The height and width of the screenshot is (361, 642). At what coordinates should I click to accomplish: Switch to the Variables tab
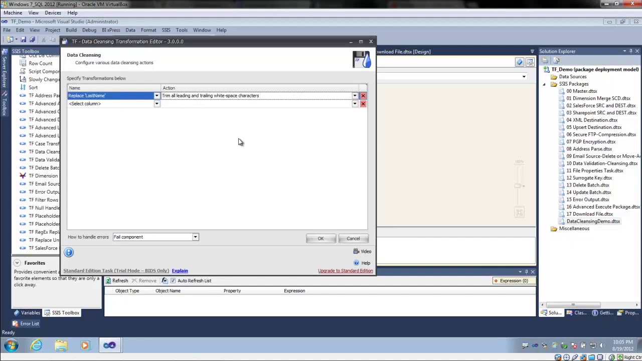pyautogui.click(x=26, y=313)
